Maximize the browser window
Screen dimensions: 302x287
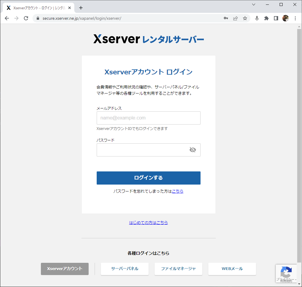[x=281, y=4]
